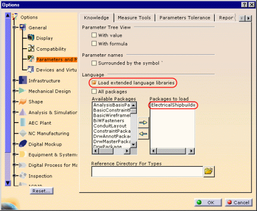Select the Compatibility icon in options tree
This screenshot has height=211, width=257.
[x=31, y=48]
